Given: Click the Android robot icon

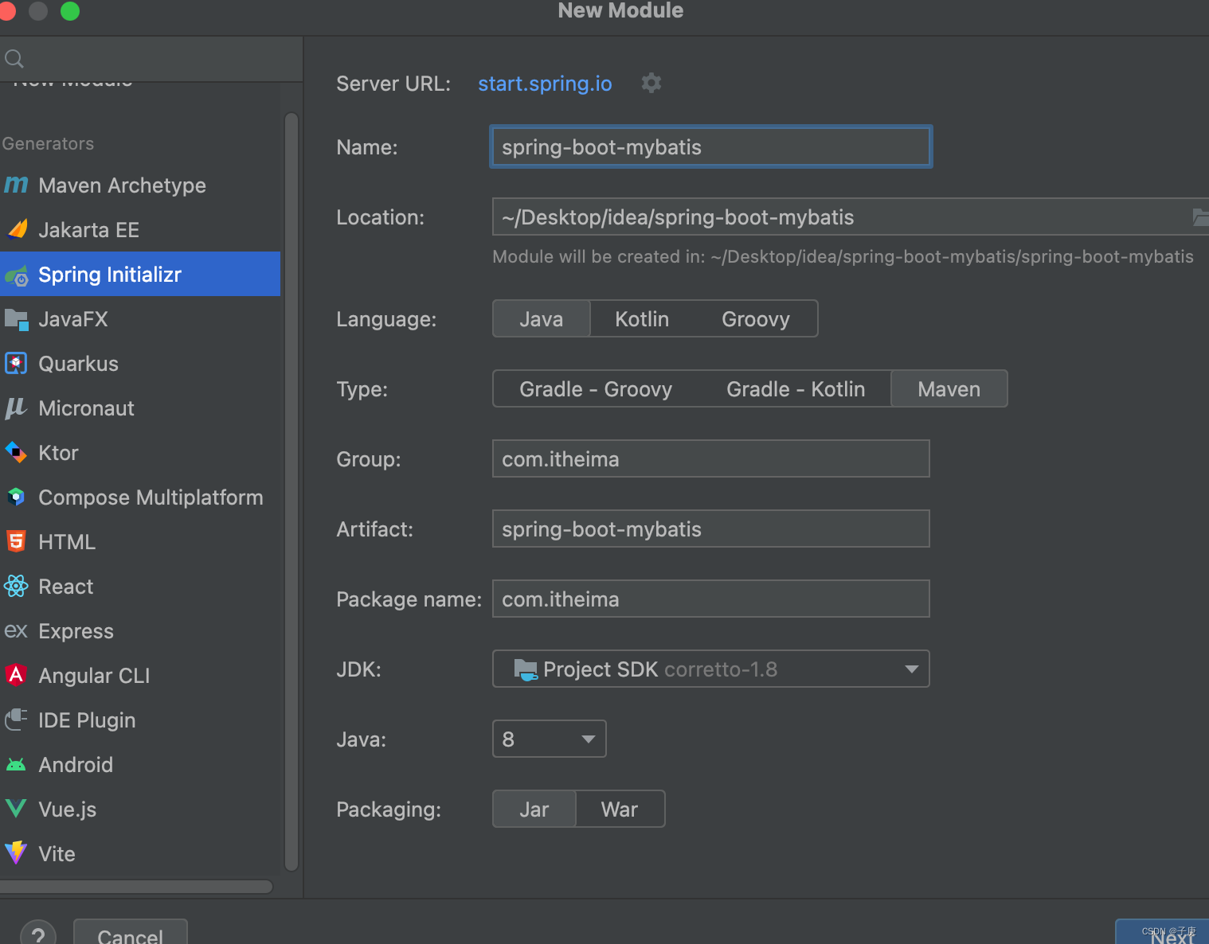Looking at the screenshot, I should tap(16, 765).
